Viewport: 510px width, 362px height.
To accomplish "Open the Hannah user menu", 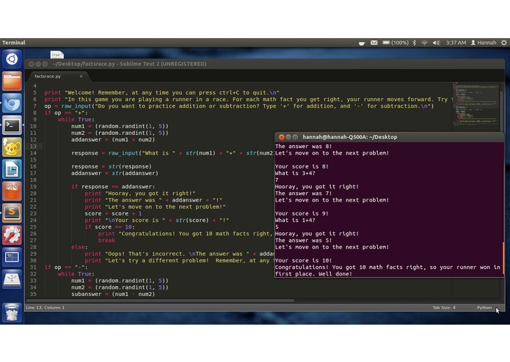I will point(484,43).
